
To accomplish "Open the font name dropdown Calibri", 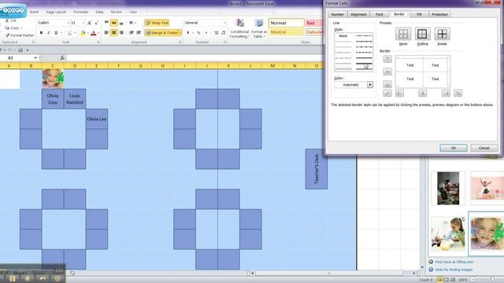I will (x=69, y=23).
